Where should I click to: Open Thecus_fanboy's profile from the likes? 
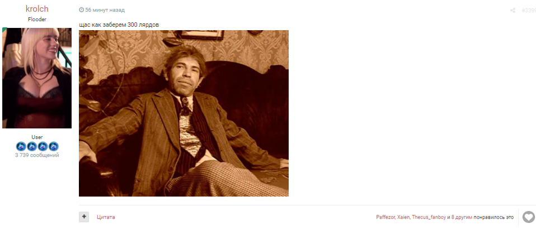[429, 217]
